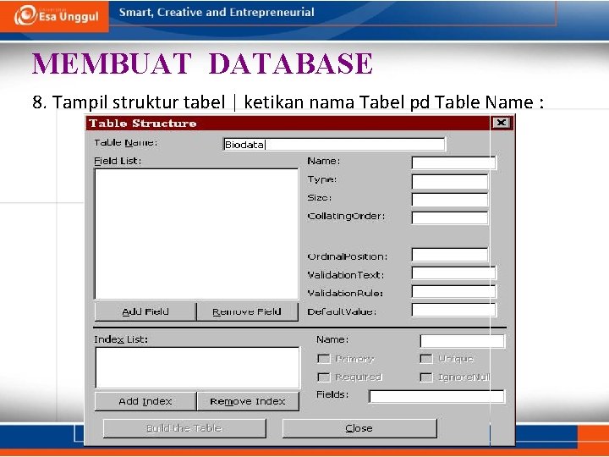Click the field Name input box

(453, 162)
